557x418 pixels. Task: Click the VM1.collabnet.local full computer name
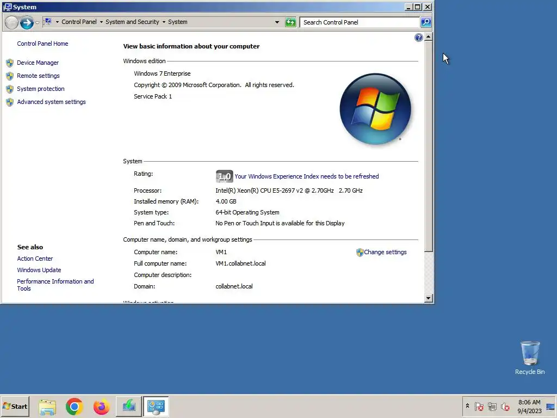(x=240, y=263)
